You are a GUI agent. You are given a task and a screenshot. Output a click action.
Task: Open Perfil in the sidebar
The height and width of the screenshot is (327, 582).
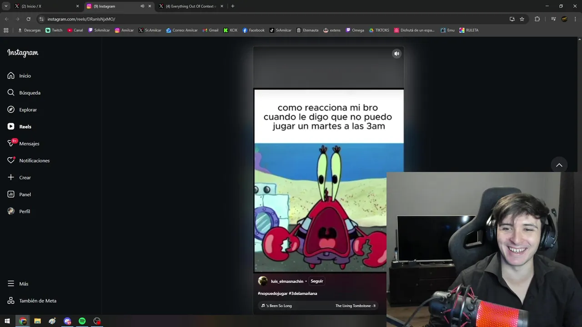click(19, 211)
